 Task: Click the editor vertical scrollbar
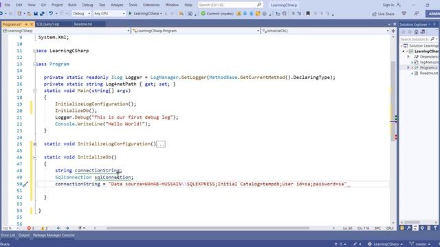pyautogui.click(x=393, y=101)
